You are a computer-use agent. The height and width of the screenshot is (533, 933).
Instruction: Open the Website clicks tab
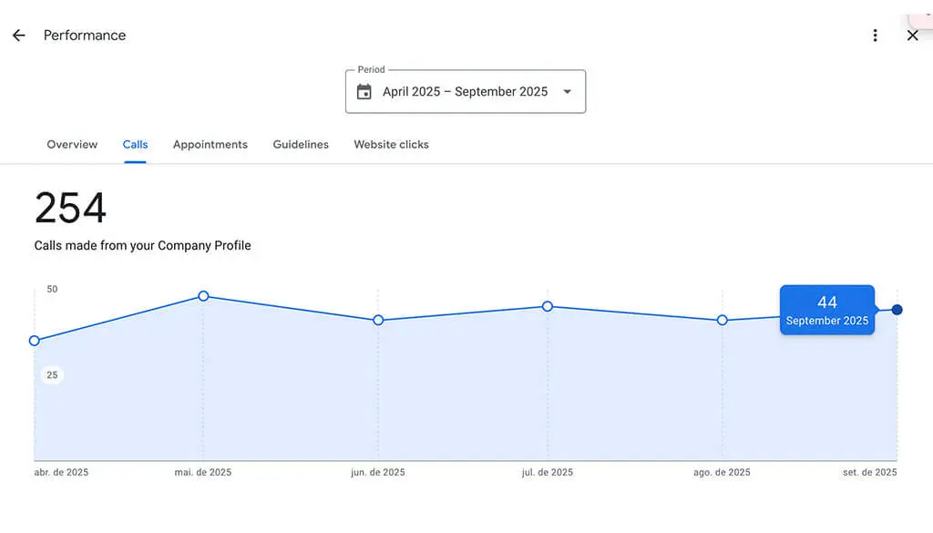tap(391, 144)
